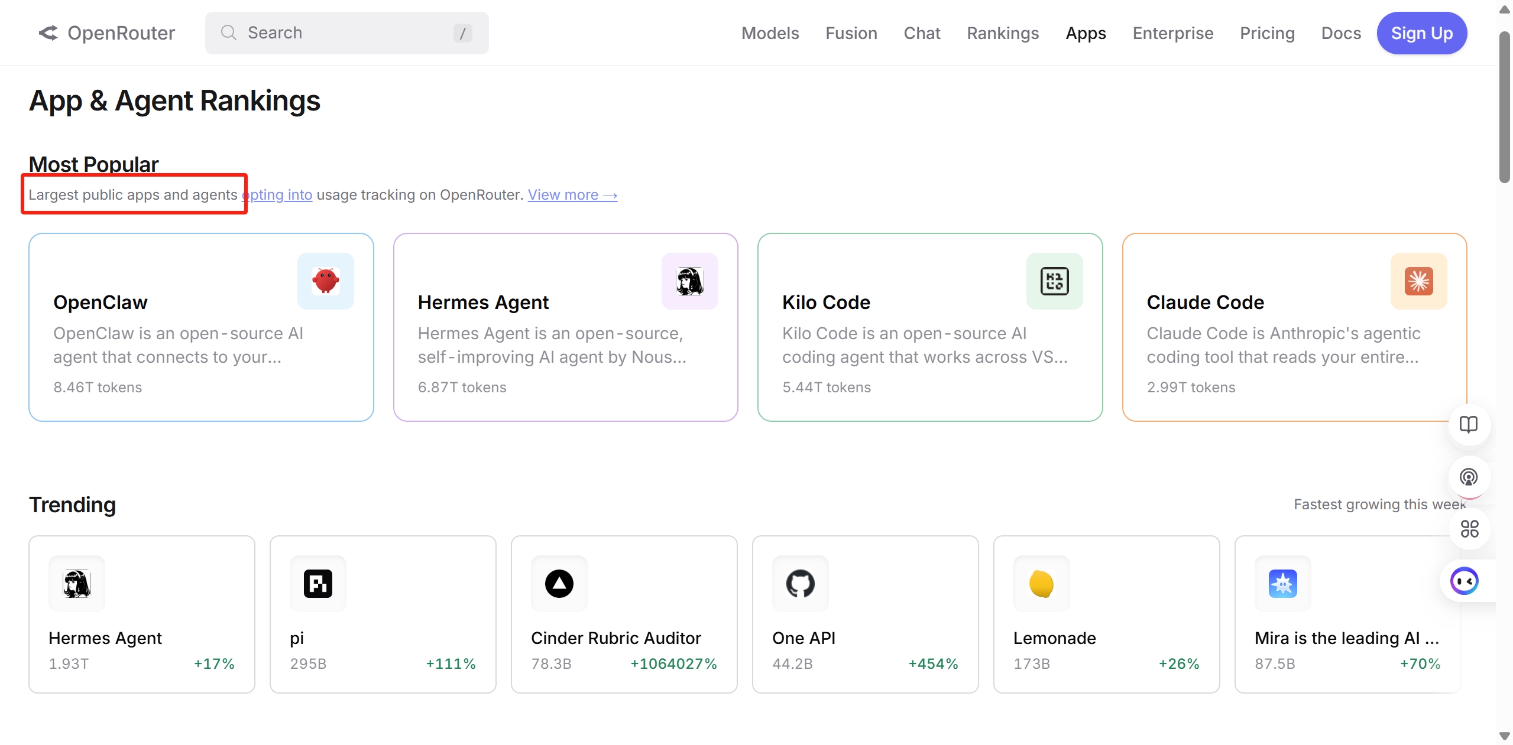The image size is (1513, 745).
Task: Click the slash shortcut key badge
Action: click(462, 33)
